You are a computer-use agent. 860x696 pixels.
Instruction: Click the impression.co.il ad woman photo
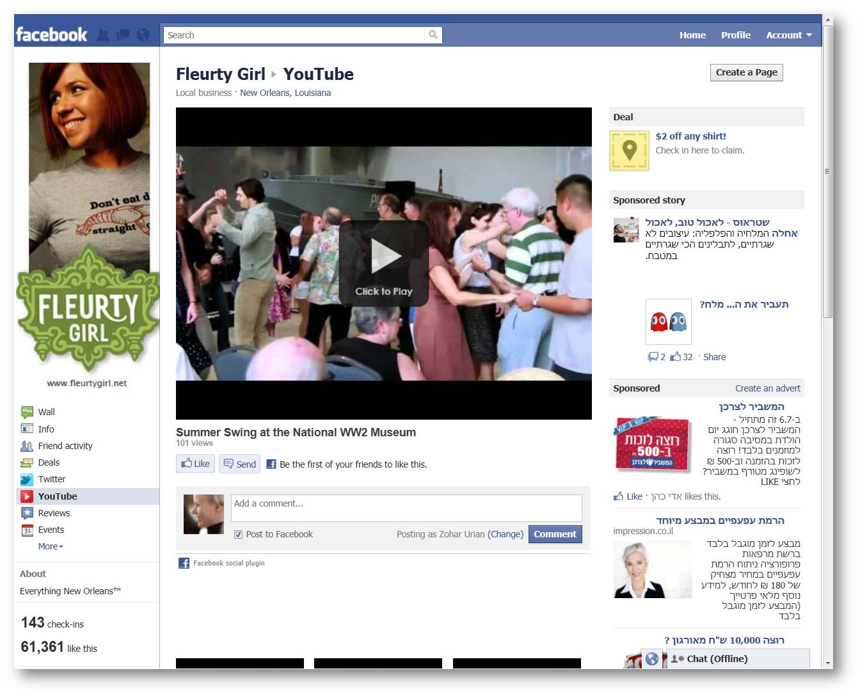coord(653,569)
